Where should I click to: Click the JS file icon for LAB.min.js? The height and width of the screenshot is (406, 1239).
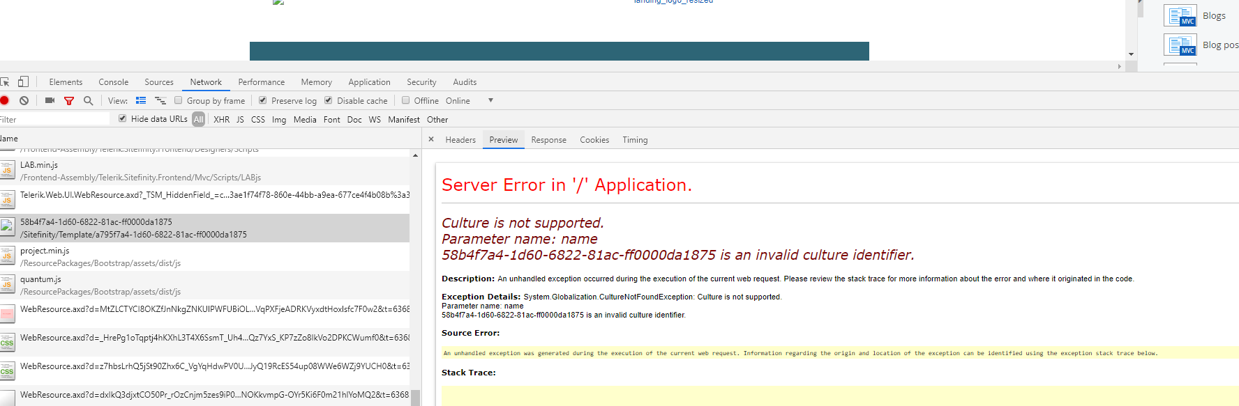[x=7, y=171]
